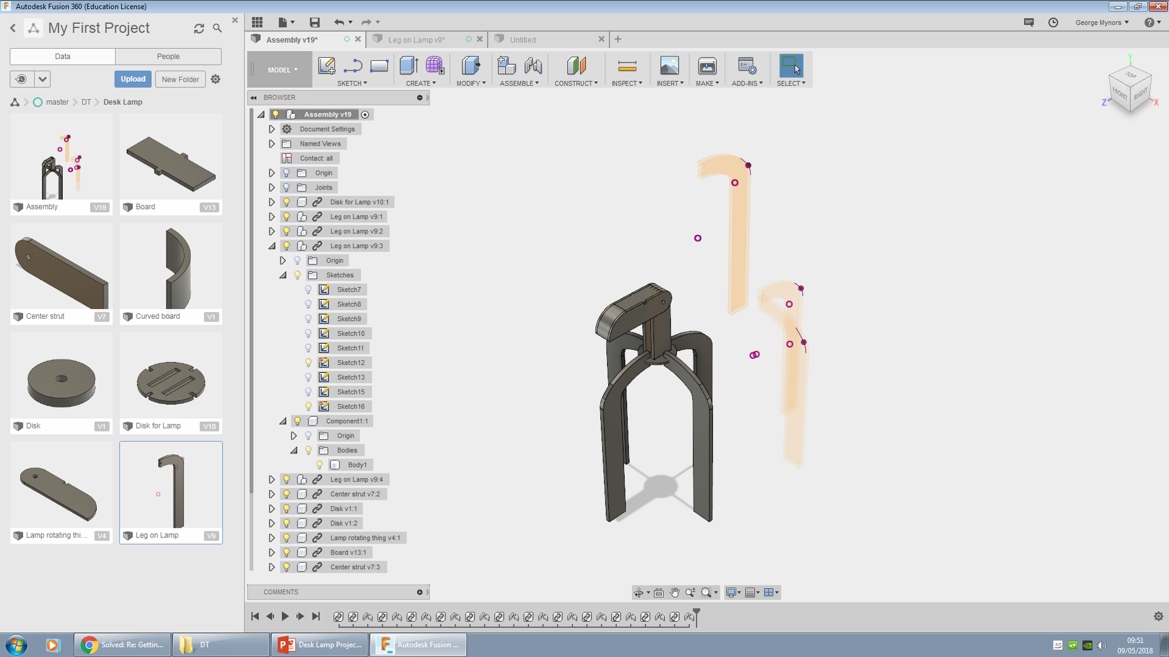1169x657 pixels.
Task: Open the Data Panel grid icon
Action: pyautogui.click(x=257, y=23)
